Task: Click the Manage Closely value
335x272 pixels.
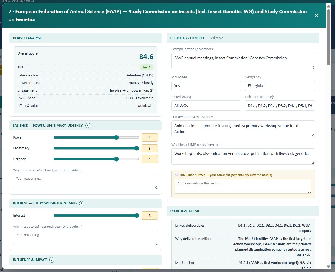Action: [x=141, y=83]
